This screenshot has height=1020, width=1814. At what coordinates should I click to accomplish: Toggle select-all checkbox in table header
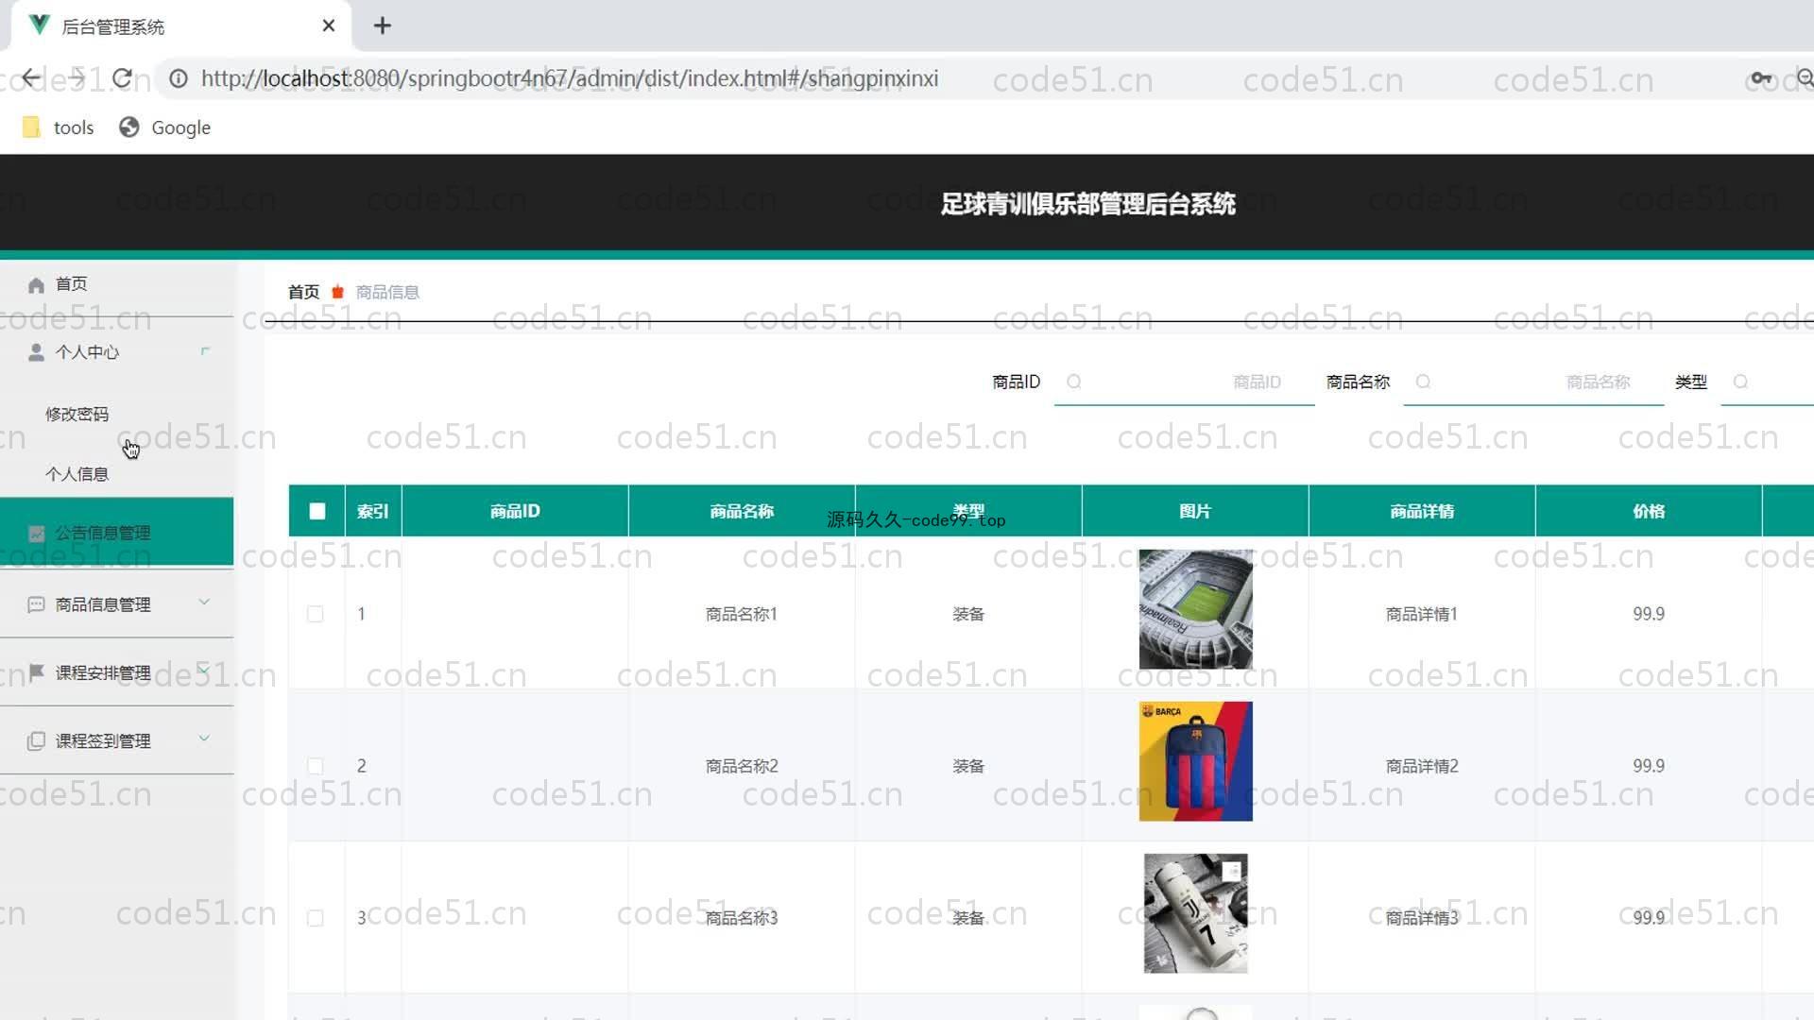click(x=317, y=511)
